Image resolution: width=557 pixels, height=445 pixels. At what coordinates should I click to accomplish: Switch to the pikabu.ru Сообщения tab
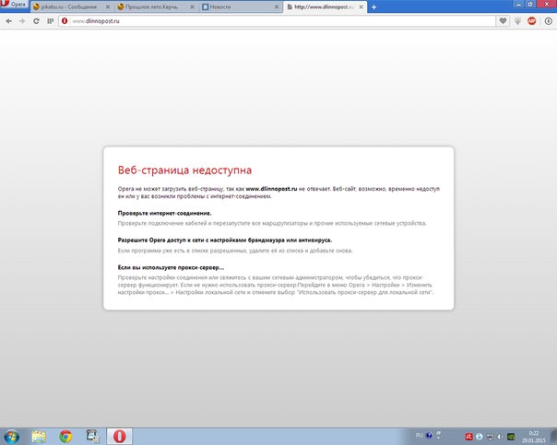[x=71, y=6]
